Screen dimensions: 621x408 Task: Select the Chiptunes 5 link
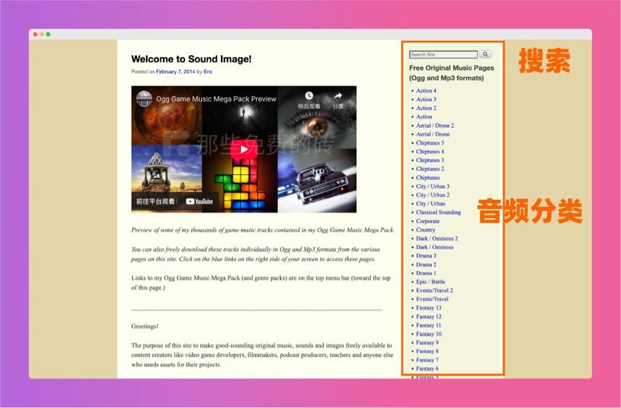coord(430,143)
